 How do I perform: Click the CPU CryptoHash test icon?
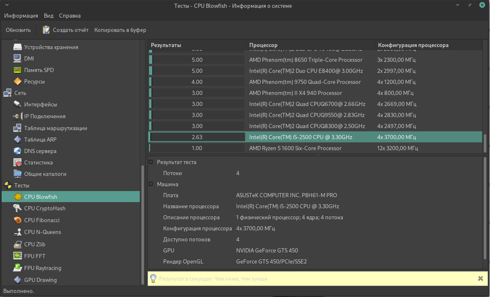tap(17, 209)
